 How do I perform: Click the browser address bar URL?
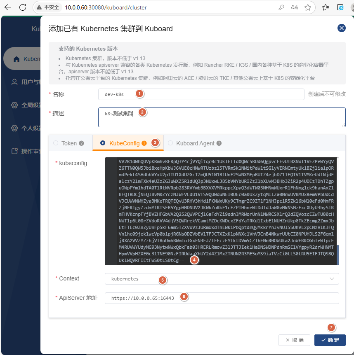pos(106,7)
